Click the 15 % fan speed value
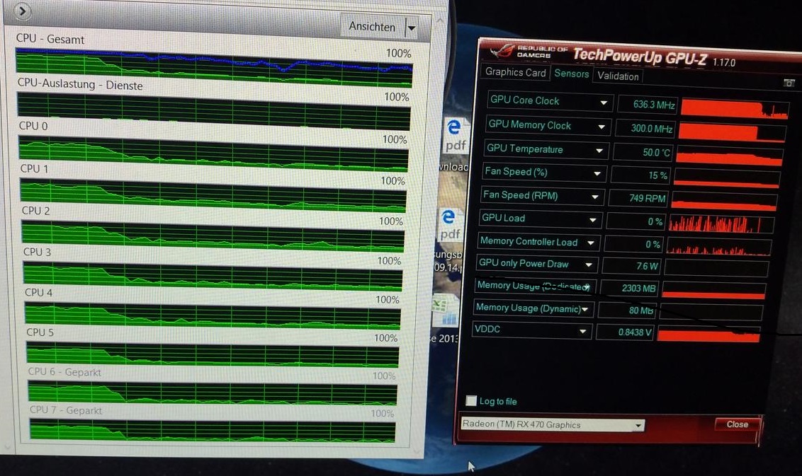Screen dimensions: 802x476 [641, 175]
